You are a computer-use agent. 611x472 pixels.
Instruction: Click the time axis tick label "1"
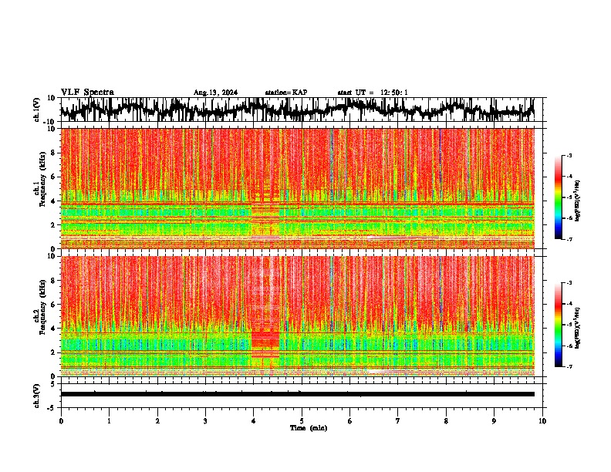(109, 421)
